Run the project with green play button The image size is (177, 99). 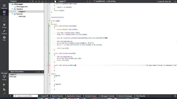[4, 85]
